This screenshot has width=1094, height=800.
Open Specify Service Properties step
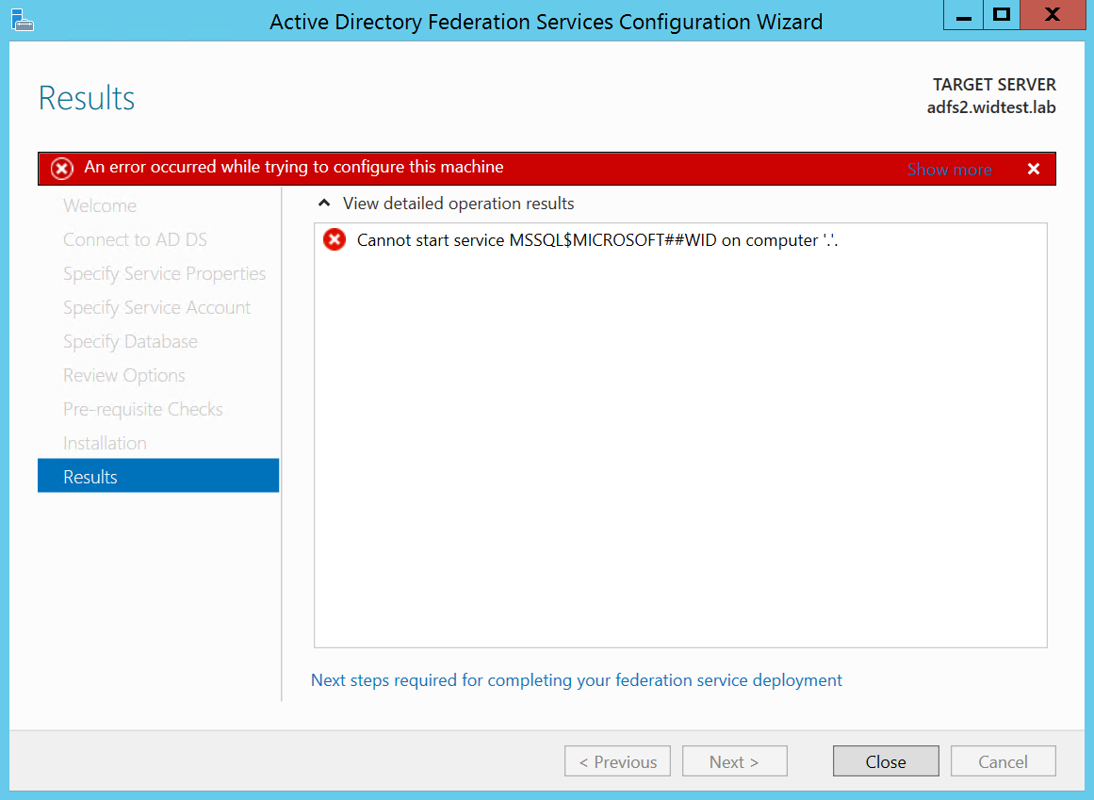pyautogui.click(x=164, y=273)
